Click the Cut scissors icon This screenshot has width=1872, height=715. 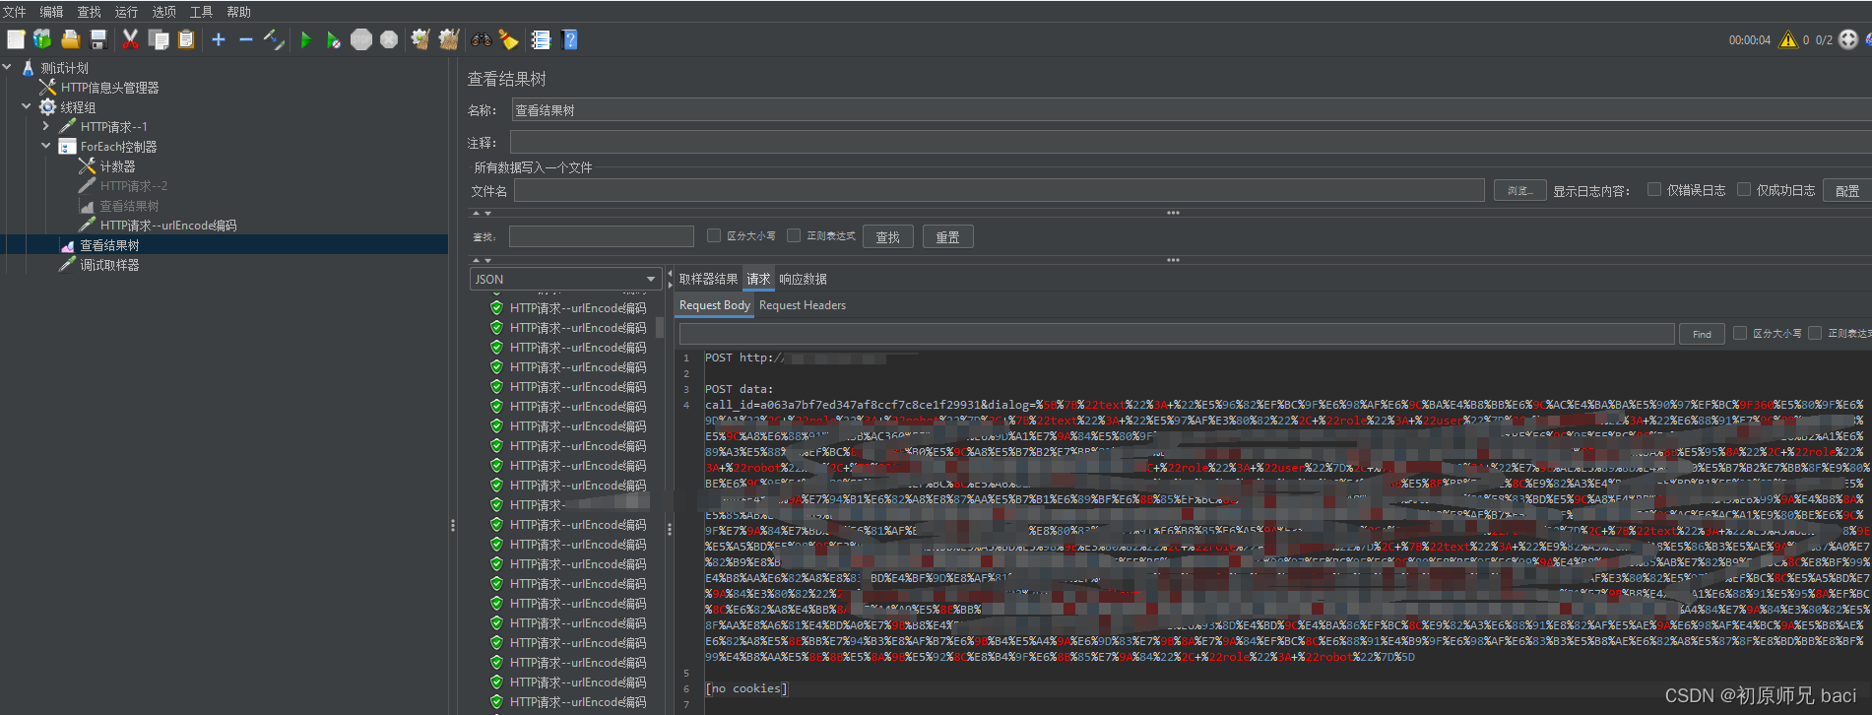[130, 39]
